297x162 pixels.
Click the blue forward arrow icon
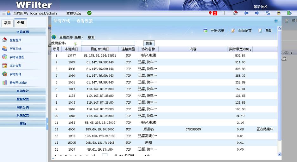click(x=257, y=13)
